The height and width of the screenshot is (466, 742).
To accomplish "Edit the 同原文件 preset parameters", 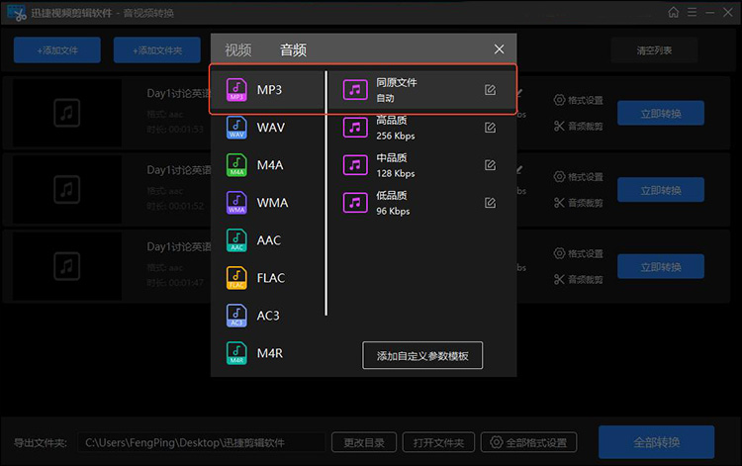I will coord(490,90).
